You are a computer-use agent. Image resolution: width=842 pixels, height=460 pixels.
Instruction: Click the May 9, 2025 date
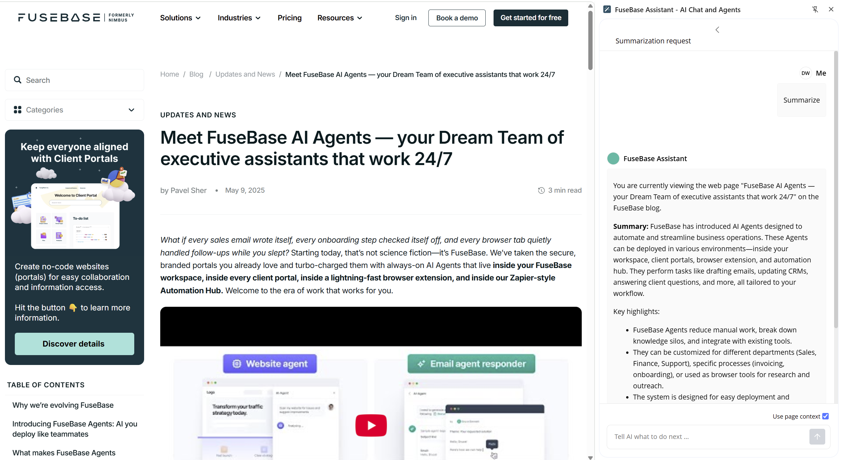(245, 190)
